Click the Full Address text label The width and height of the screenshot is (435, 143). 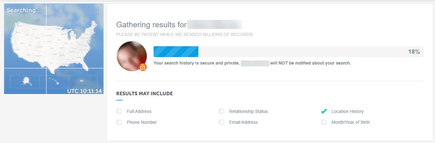tap(139, 111)
